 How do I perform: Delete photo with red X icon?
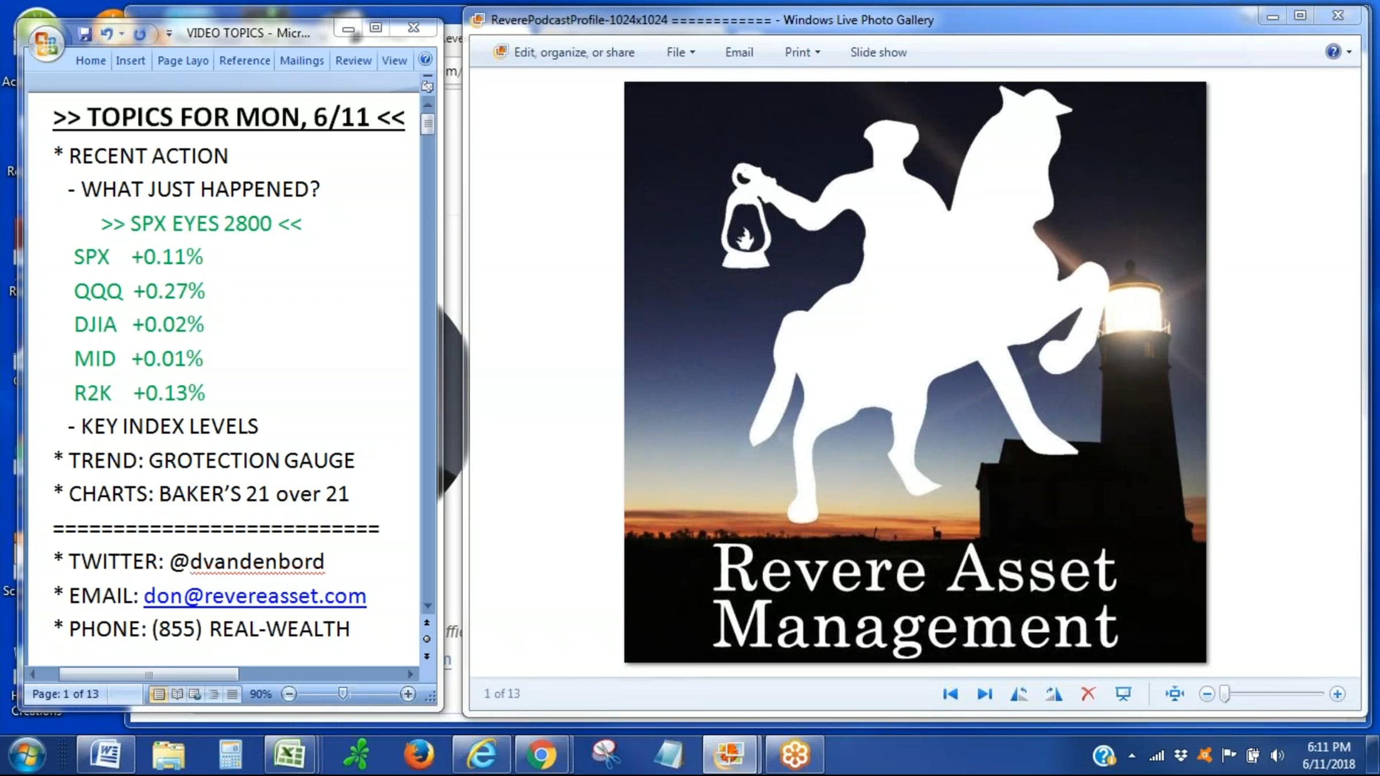(1088, 694)
